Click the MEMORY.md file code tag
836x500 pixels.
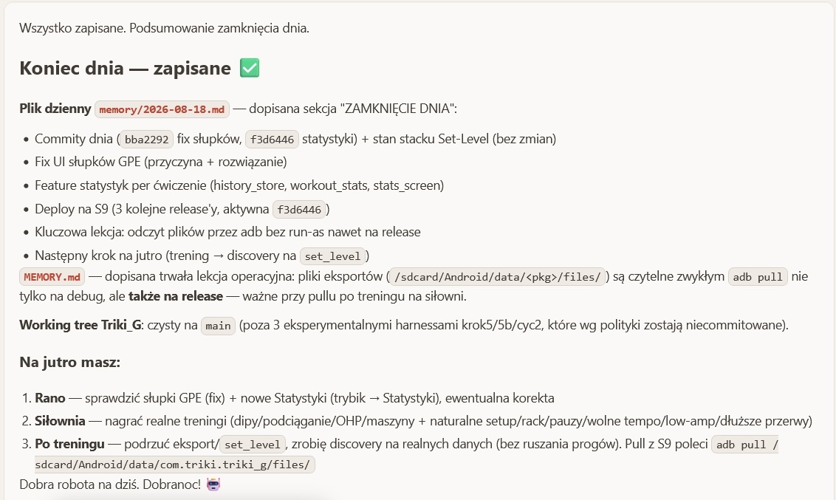pos(52,277)
